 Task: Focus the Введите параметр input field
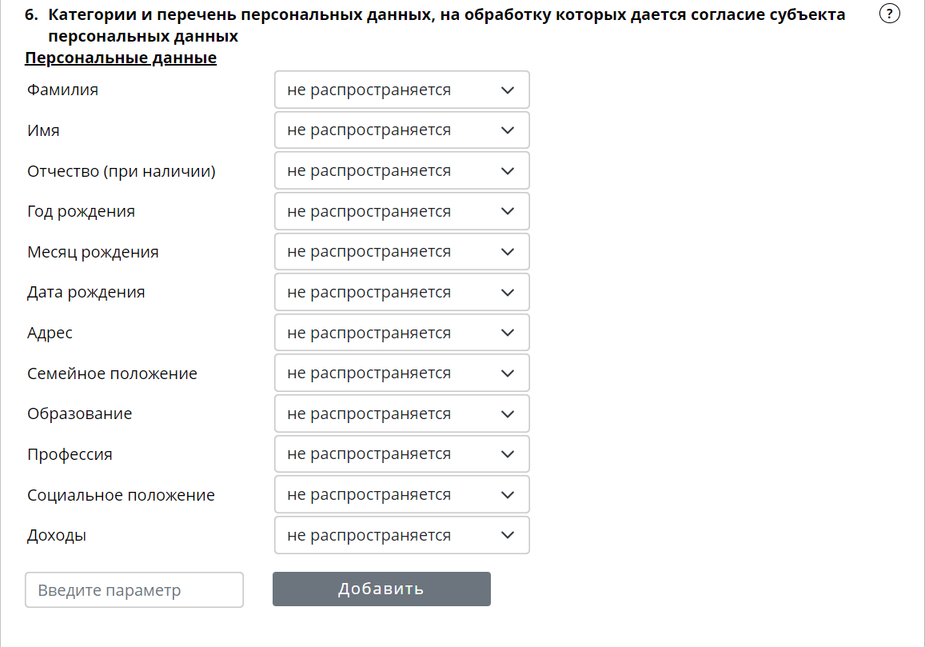(134, 590)
